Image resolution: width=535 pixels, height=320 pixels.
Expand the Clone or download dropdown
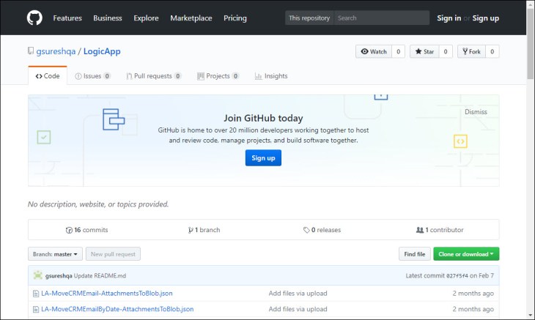(x=466, y=254)
